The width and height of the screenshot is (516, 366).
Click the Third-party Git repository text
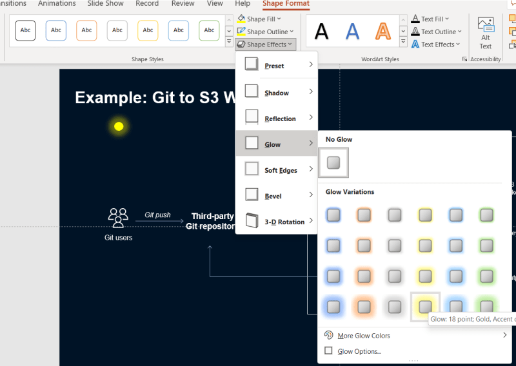tap(210, 221)
